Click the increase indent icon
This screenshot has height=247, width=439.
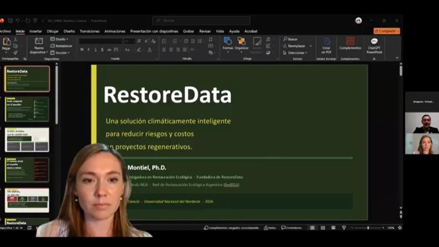(193, 41)
